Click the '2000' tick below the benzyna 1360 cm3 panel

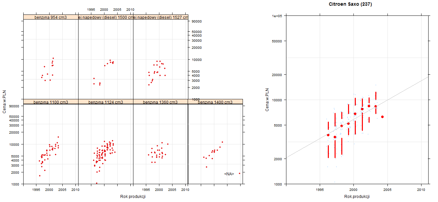tap(159, 190)
